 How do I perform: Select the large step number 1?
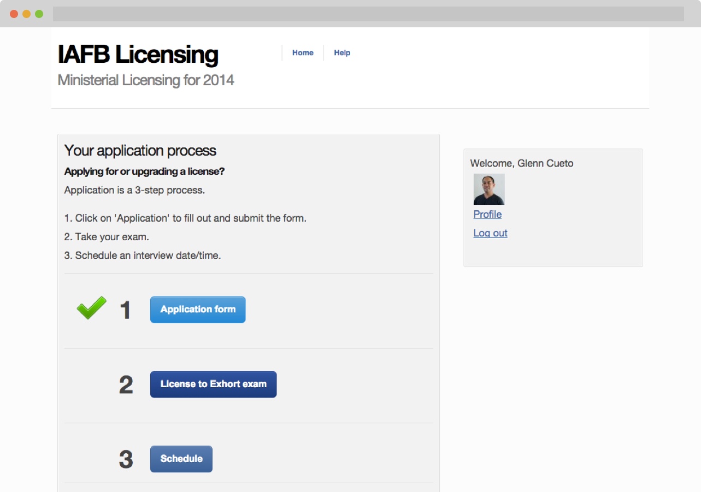click(126, 310)
